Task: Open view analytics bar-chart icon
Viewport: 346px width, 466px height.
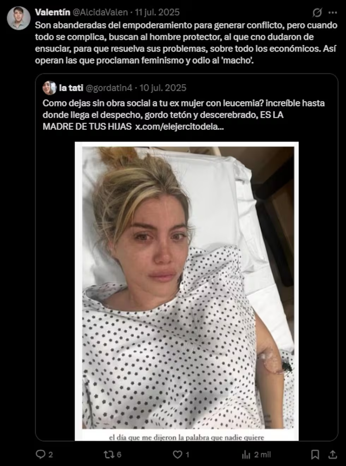Action: (246, 455)
